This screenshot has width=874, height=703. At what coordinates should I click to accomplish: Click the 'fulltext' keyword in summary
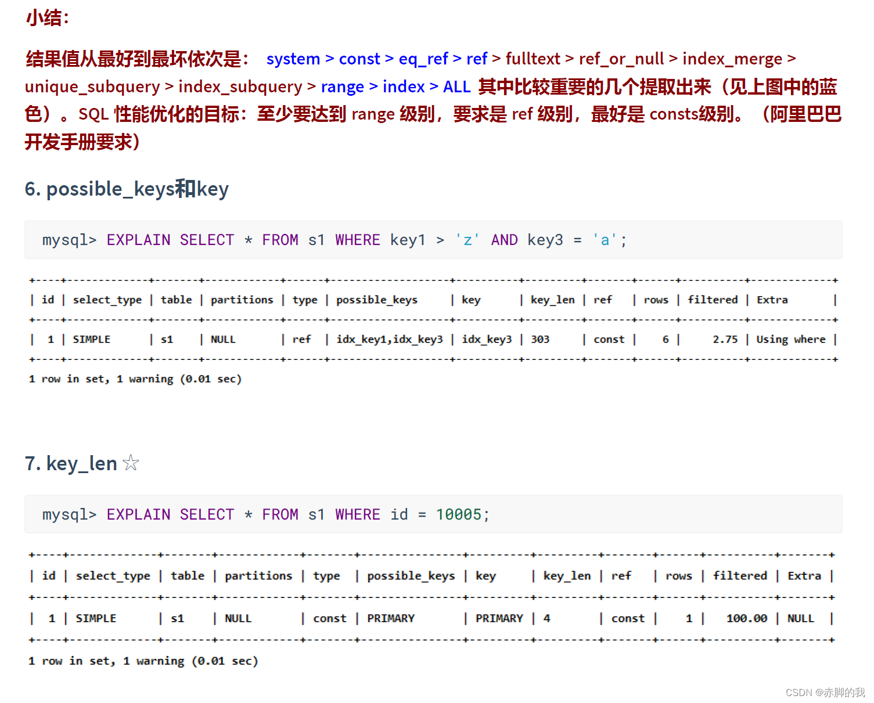pos(533,59)
